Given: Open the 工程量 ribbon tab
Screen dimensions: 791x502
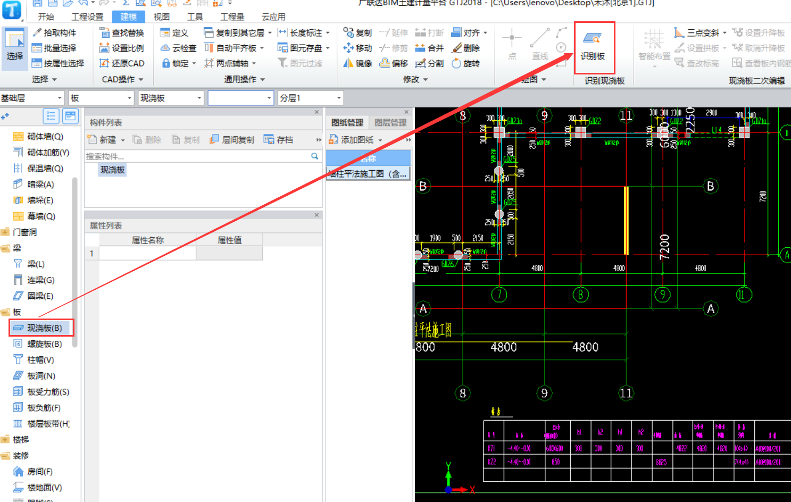Looking at the screenshot, I should [x=232, y=16].
